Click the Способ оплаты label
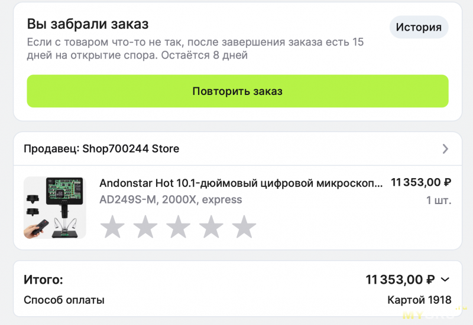The image size is (473, 325). 64,300
